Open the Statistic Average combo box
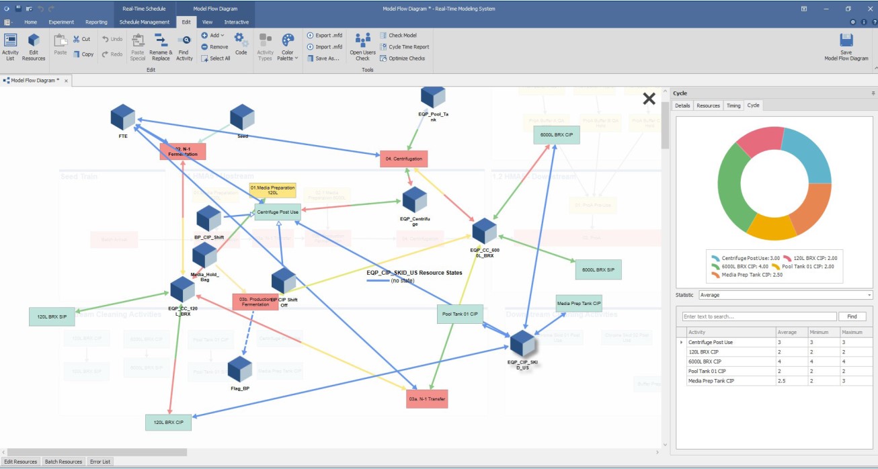The height and width of the screenshot is (469, 878). [785, 295]
